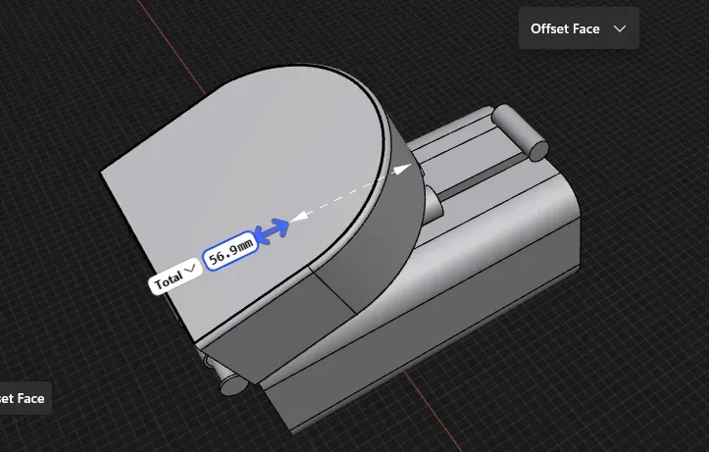The image size is (709, 452).
Task: Click the partially visible Offset Face label
Action: (23, 398)
